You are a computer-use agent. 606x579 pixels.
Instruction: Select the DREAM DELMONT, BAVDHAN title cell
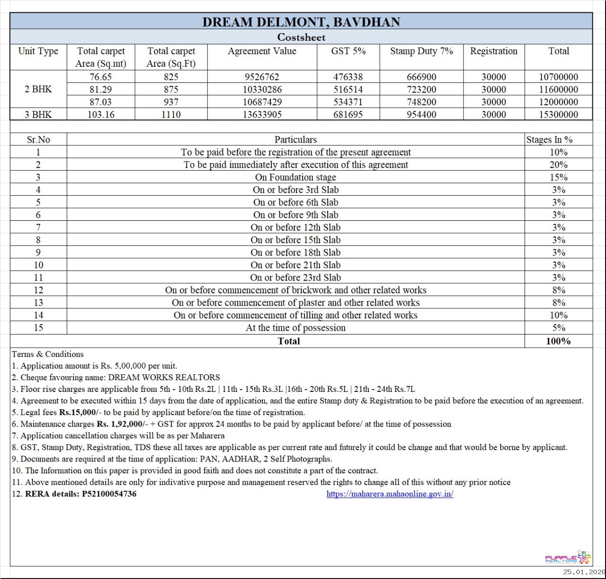(301, 22)
